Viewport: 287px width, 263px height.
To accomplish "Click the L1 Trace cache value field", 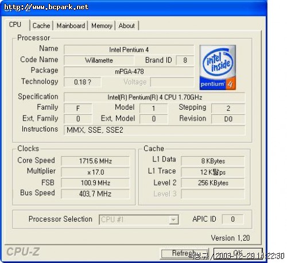I will pyautogui.click(x=213, y=172).
